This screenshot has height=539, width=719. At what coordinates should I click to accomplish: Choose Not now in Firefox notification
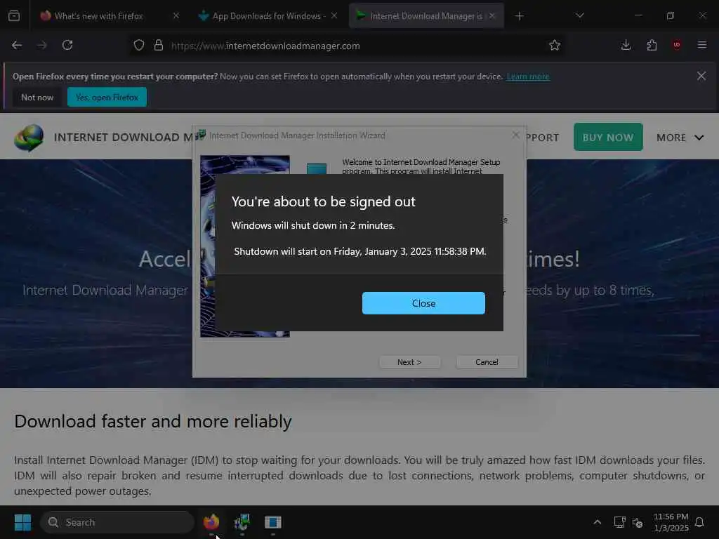tap(37, 97)
